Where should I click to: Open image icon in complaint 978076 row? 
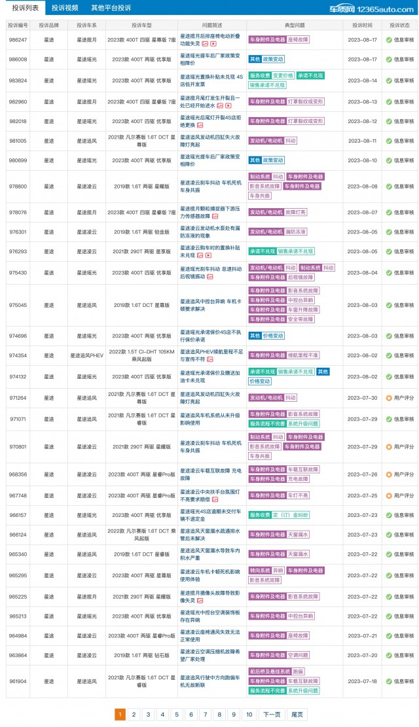click(215, 216)
